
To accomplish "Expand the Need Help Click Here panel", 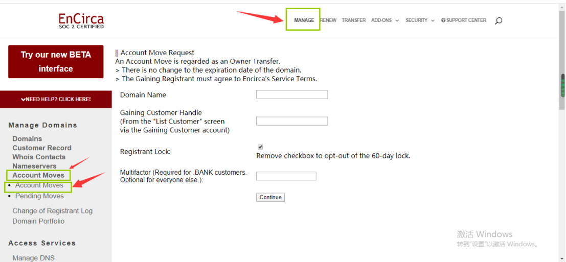I will point(56,99).
